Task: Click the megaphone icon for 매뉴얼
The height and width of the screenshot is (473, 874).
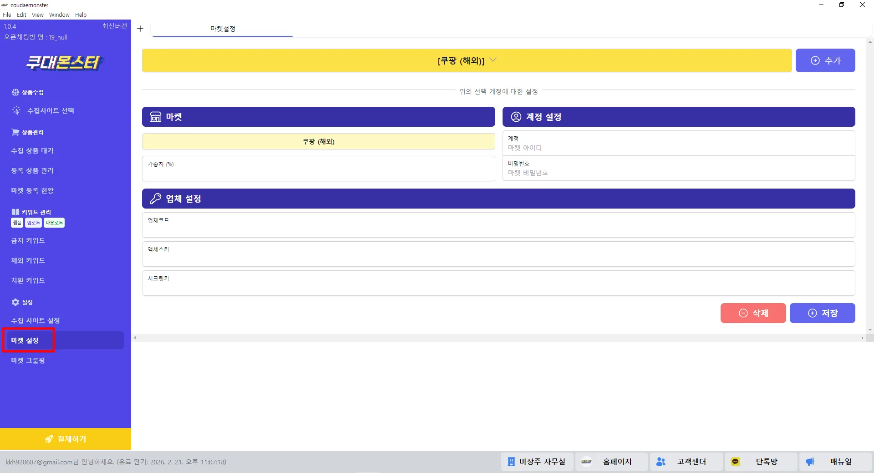Action: (x=810, y=462)
